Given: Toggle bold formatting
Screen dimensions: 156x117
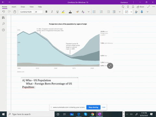Looking at the screenshot, I should pos(46,12).
